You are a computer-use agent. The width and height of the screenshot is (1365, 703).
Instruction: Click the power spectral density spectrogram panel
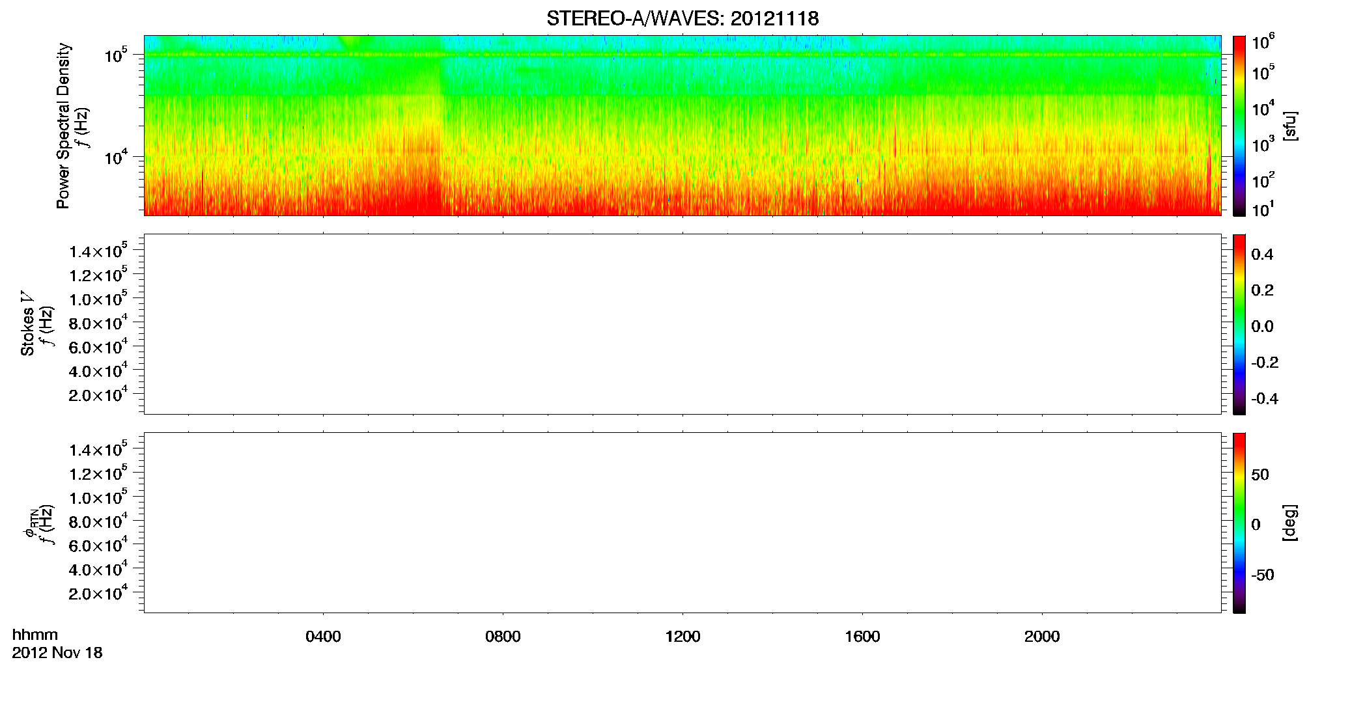click(x=682, y=126)
